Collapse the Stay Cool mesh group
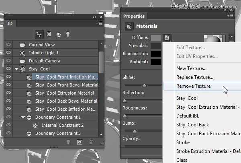Screen dimensions: 241x163 (x=16, y=69)
